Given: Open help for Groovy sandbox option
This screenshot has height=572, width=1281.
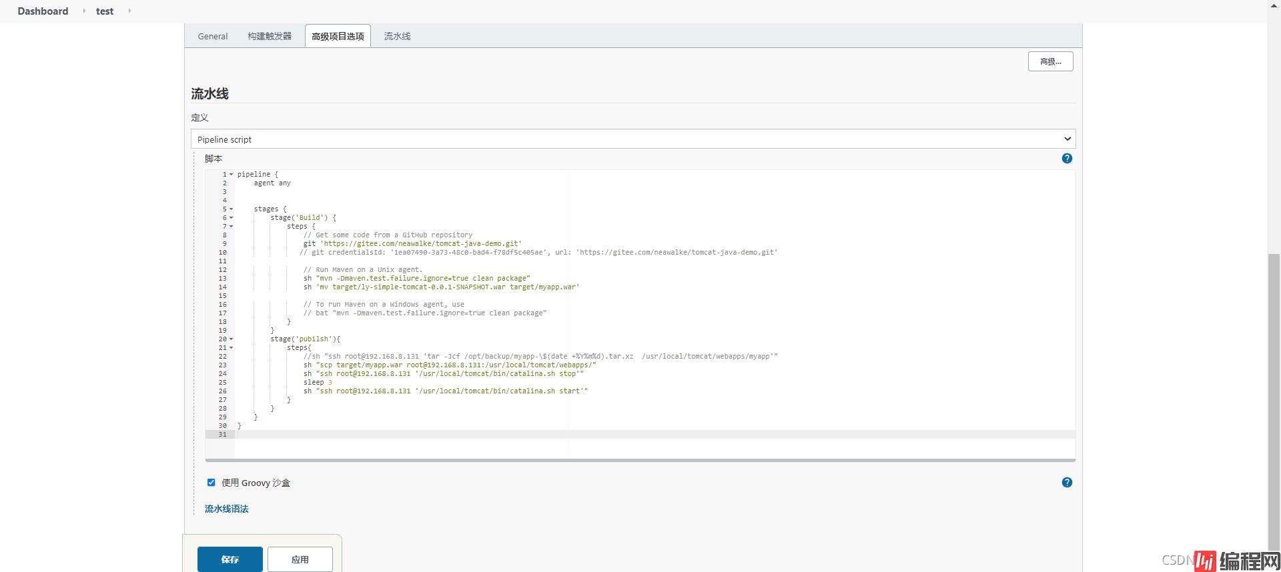Looking at the screenshot, I should (1067, 483).
